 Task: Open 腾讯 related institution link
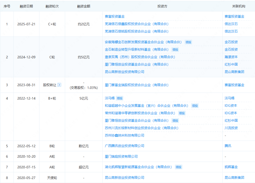click(x=228, y=146)
